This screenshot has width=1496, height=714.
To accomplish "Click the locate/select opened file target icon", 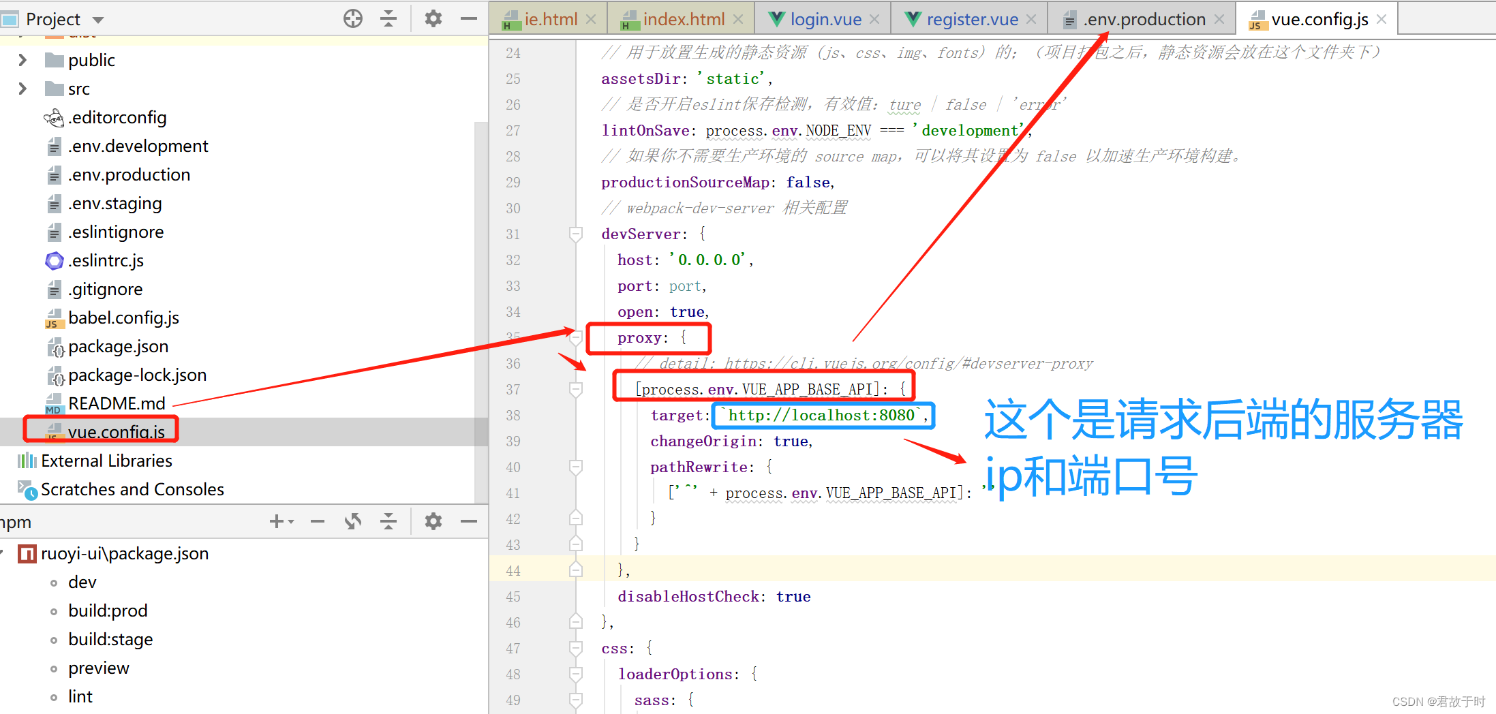I will pyautogui.click(x=353, y=18).
